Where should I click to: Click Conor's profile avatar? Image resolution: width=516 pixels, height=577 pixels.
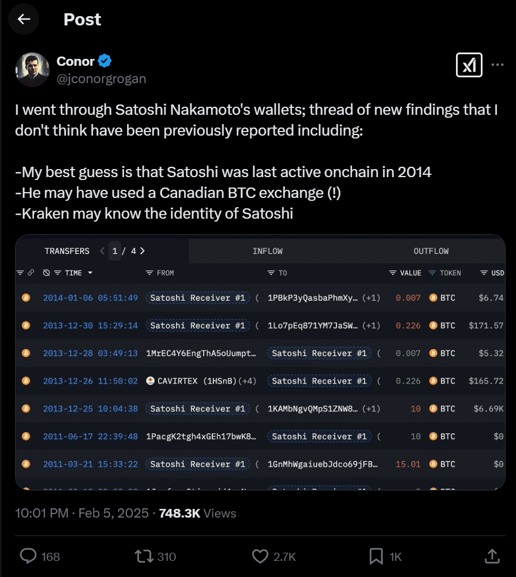coord(32,69)
